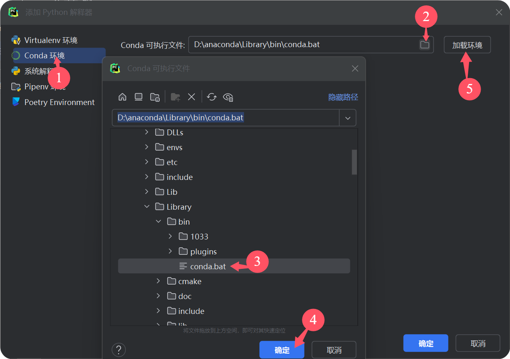
Task: Click the PyCharm icon in the Conda 可执行文件 dialog title
Action: [115, 68]
